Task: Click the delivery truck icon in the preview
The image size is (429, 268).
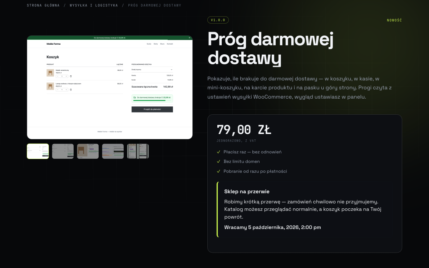Action: click(x=134, y=97)
